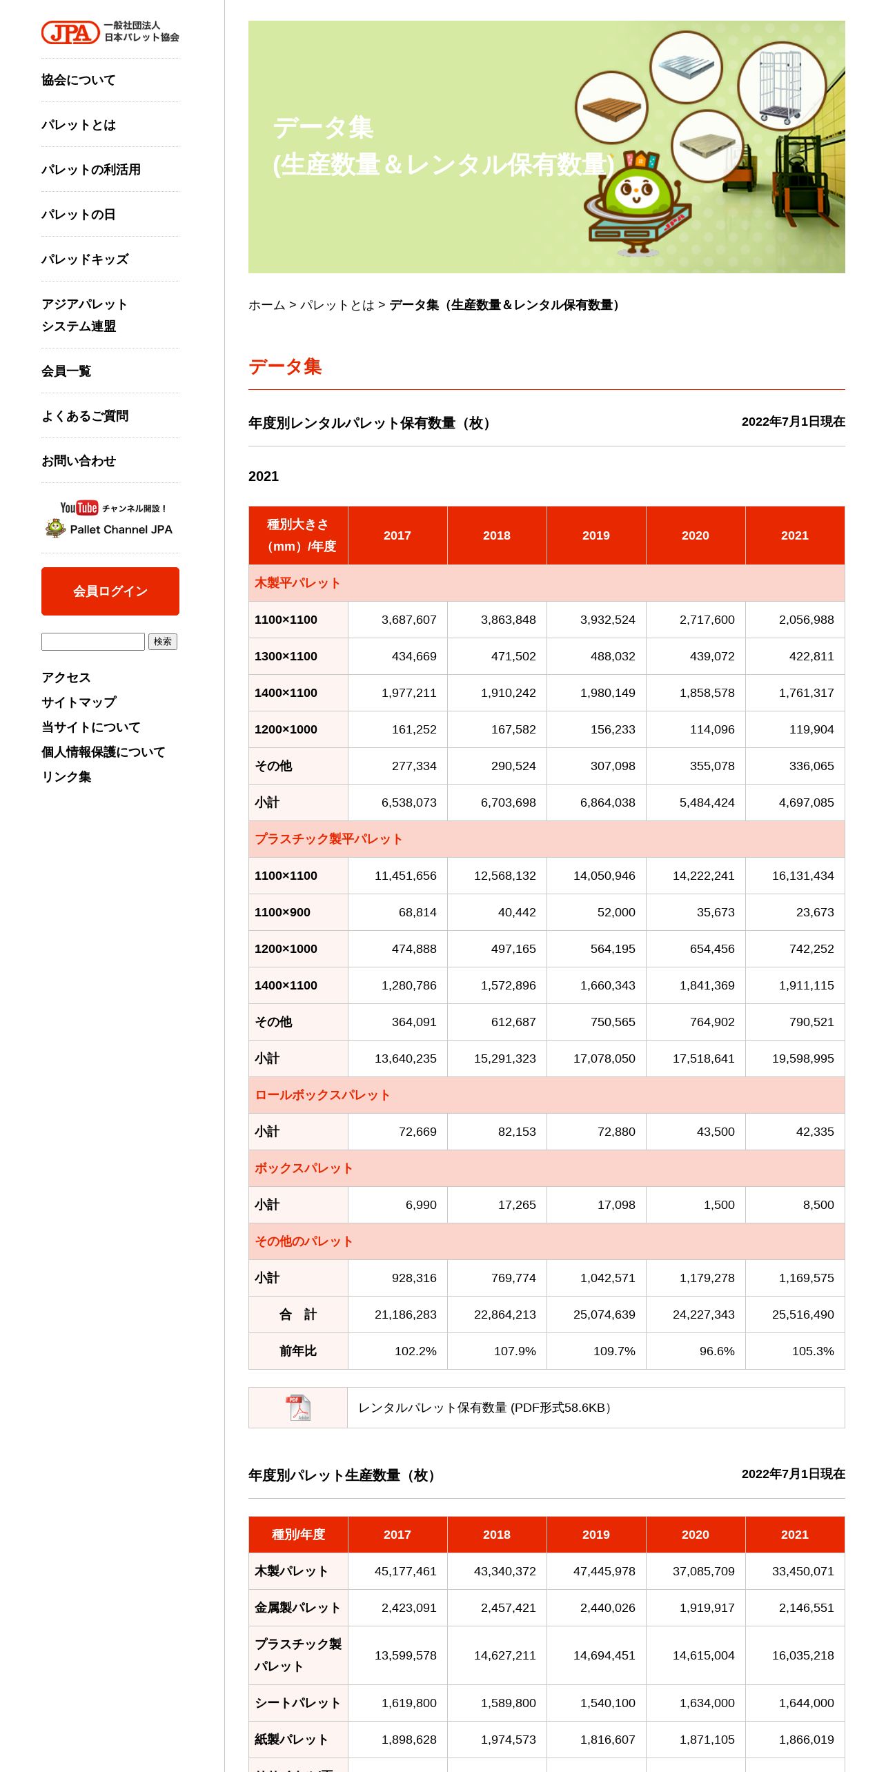This screenshot has width=886, height=1772.
Task: Open 協会について menu item
Action: (x=79, y=80)
